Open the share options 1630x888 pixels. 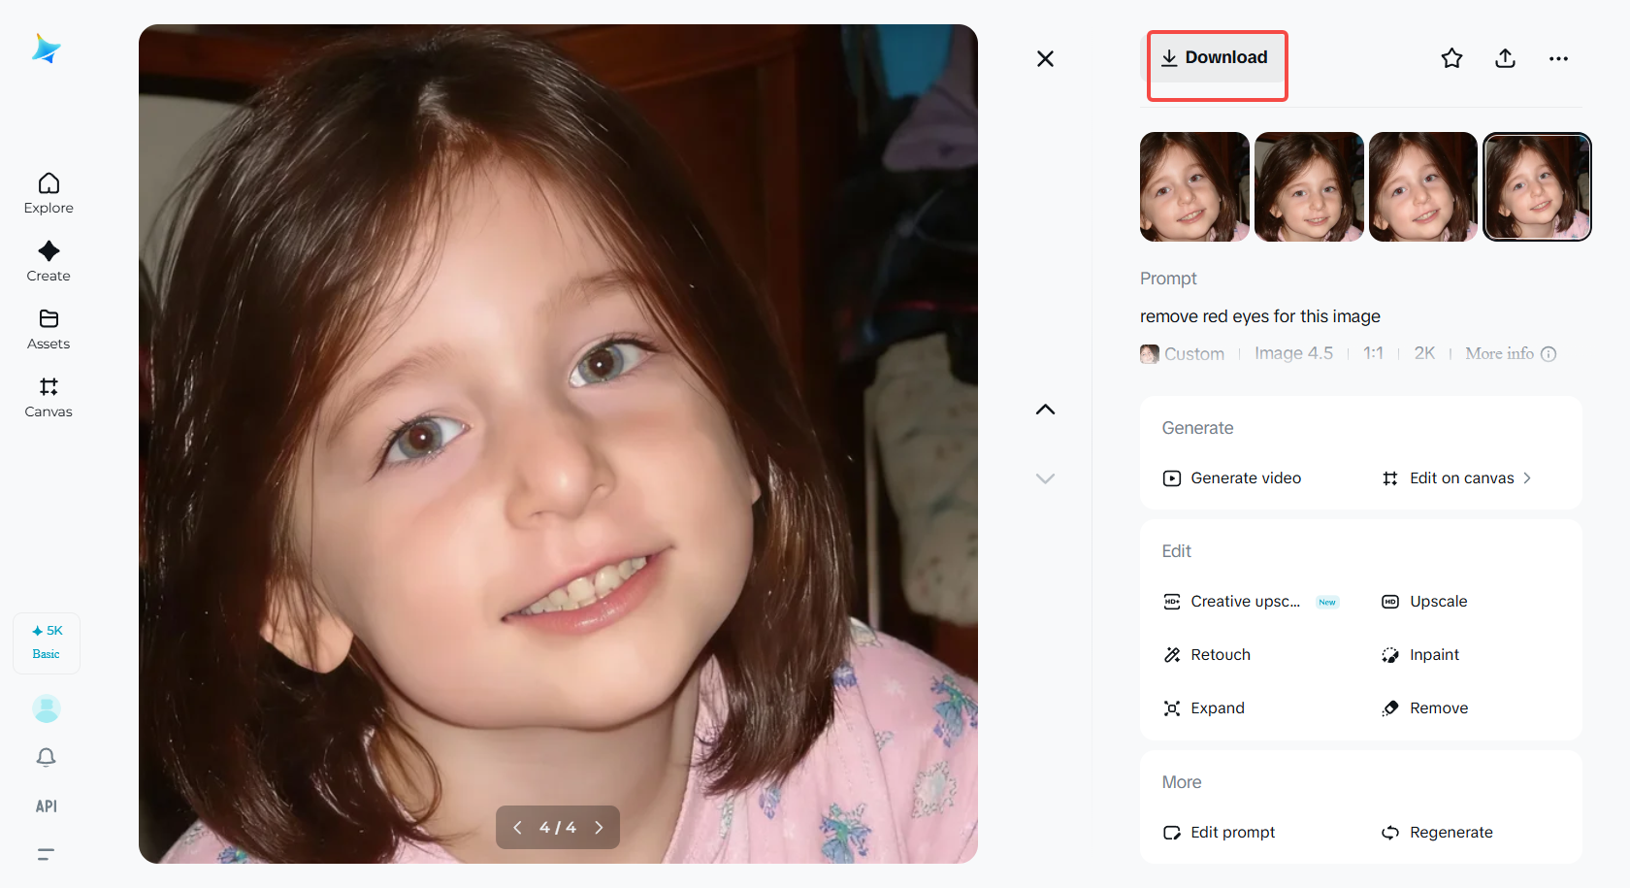(x=1505, y=58)
